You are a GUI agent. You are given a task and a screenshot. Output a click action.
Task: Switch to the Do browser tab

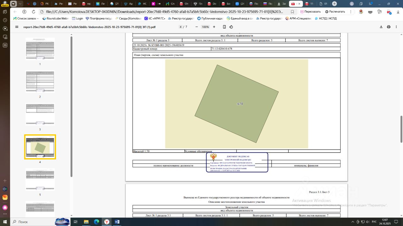pyautogui.click(x=212, y=4)
